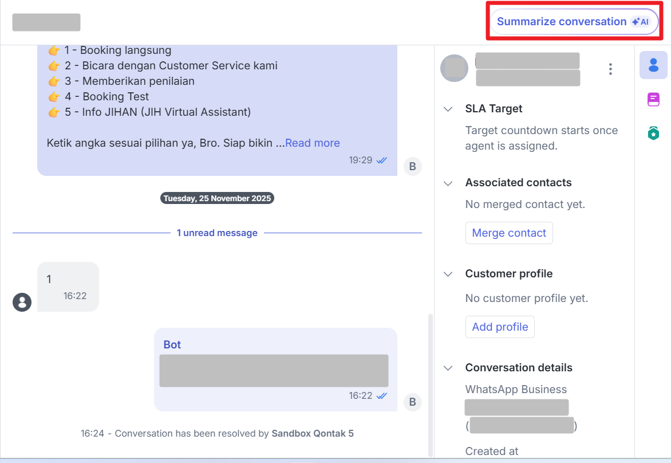Screen dimensions: 671x463
Task: Collapse the Associated contacts section
Action: [x=448, y=183]
